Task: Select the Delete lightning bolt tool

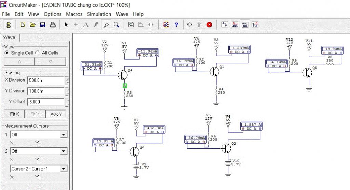Action: tap(96, 25)
